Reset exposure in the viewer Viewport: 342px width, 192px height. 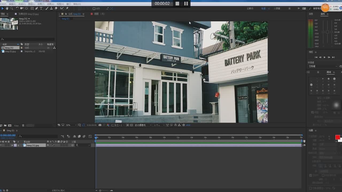pos(184,125)
